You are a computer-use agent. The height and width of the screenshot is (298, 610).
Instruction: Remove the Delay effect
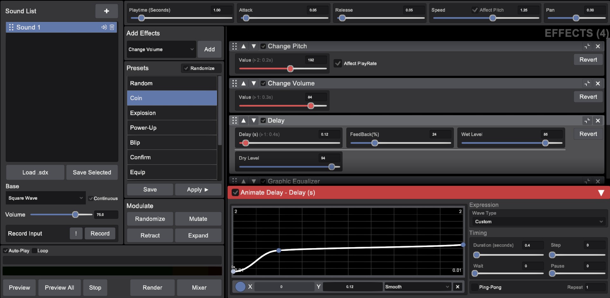point(598,121)
